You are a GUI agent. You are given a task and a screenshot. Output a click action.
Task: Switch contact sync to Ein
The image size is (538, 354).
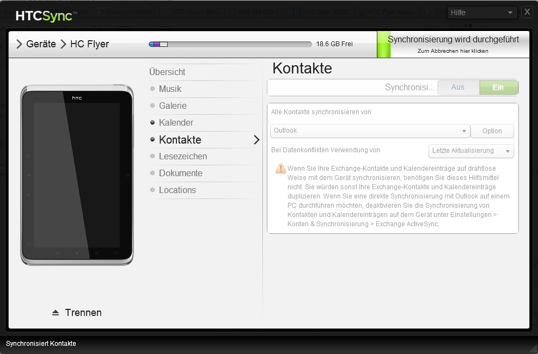click(x=498, y=88)
